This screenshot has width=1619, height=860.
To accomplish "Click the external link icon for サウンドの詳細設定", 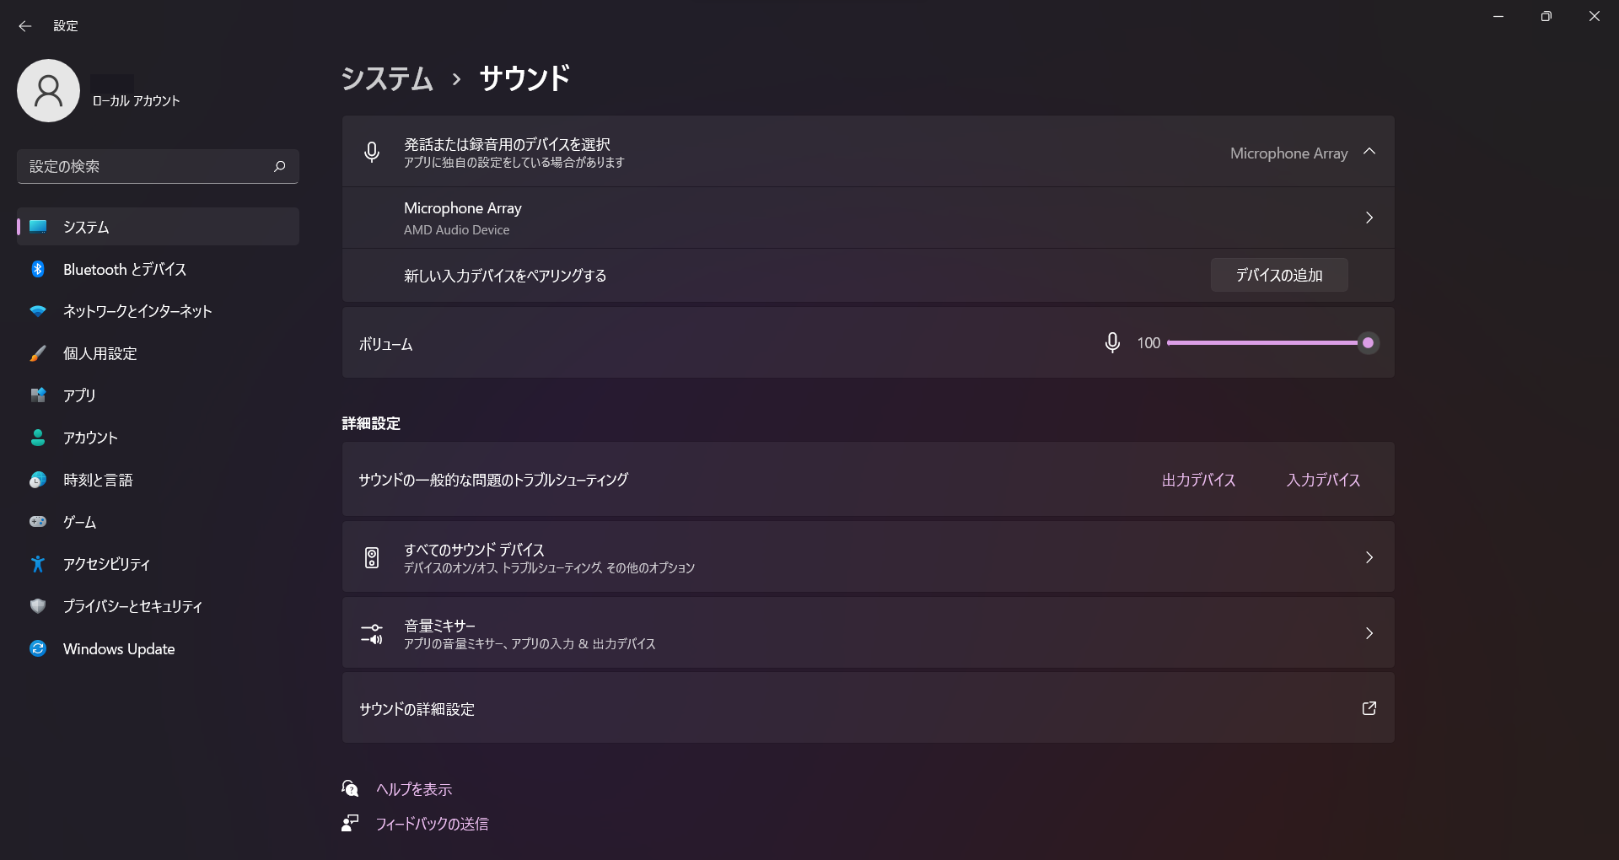I will pyautogui.click(x=1369, y=708).
